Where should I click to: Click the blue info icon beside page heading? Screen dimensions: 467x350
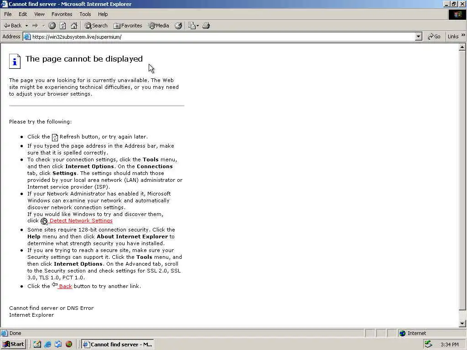[x=15, y=61]
